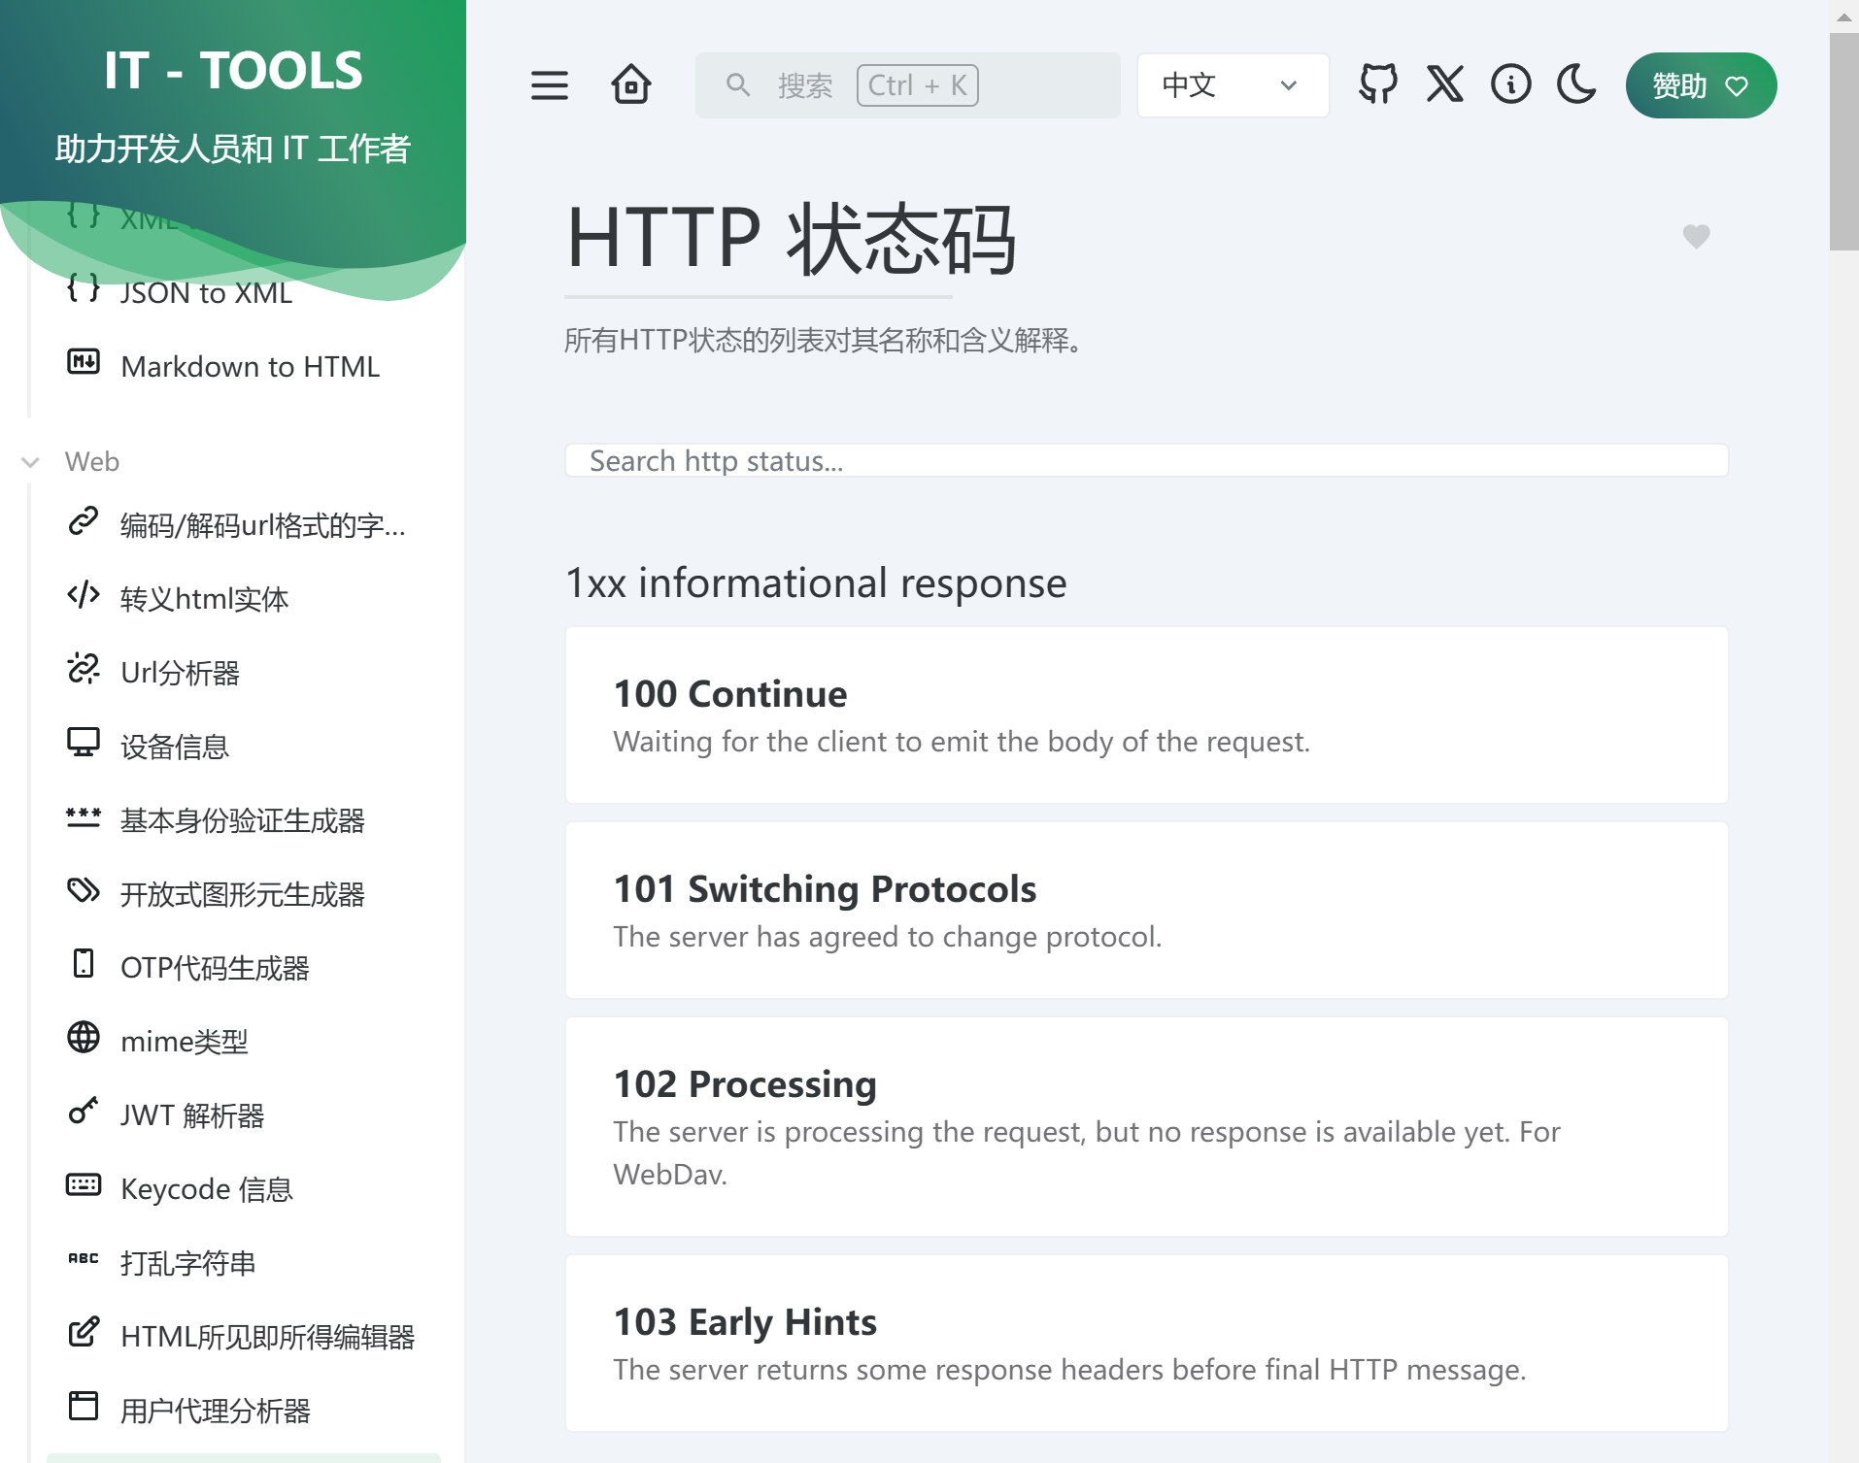Viewport: 1859px width, 1463px height.
Task: Open 基本身份验证生成器 tool
Action: point(243,820)
